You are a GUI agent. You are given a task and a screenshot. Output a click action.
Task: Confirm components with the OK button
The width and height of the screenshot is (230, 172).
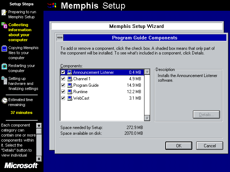tap(179, 146)
